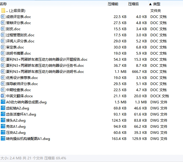Click the file name A0动力转向器总成图.dwg
Screen dimensions: 183x162
(26, 102)
